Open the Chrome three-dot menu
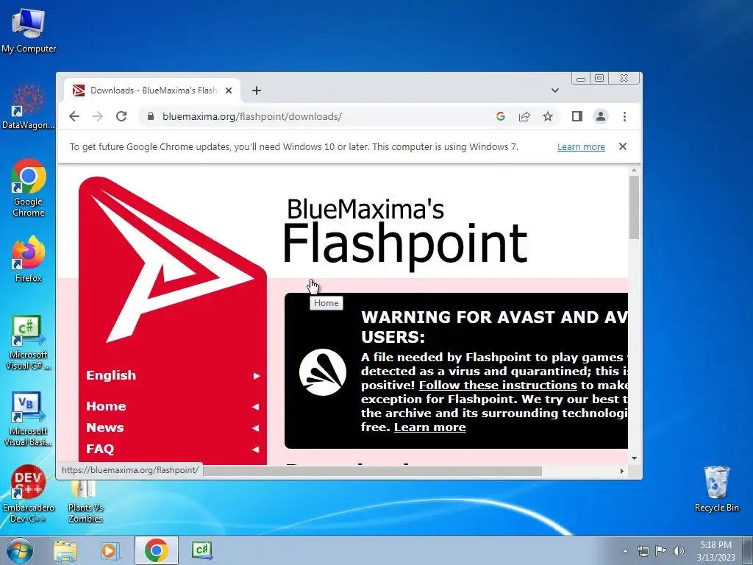 [624, 116]
